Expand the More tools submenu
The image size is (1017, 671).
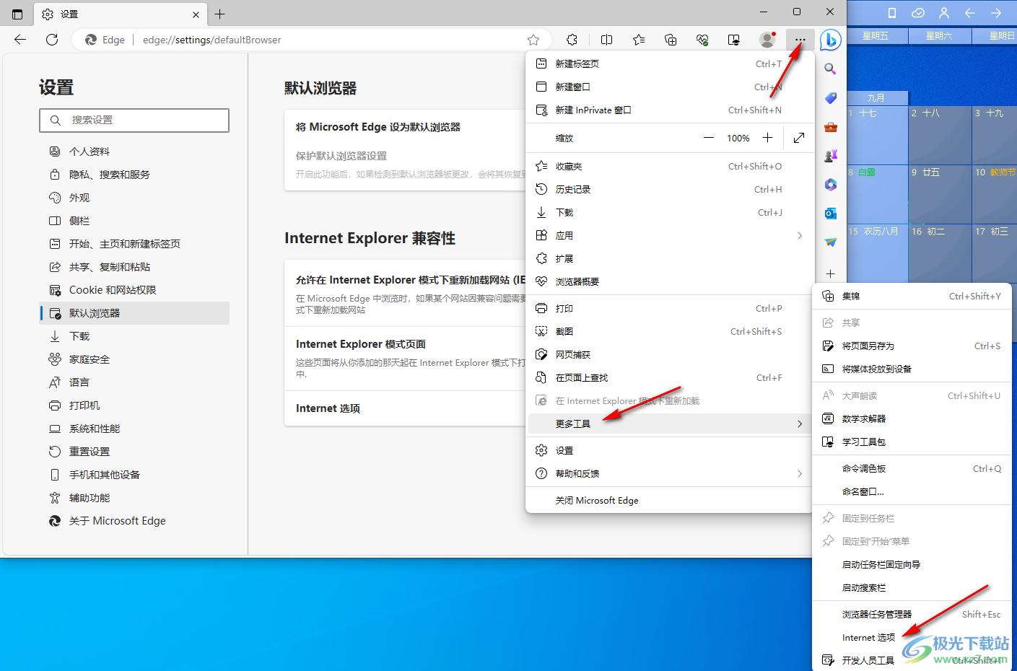pyautogui.click(x=671, y=424)
